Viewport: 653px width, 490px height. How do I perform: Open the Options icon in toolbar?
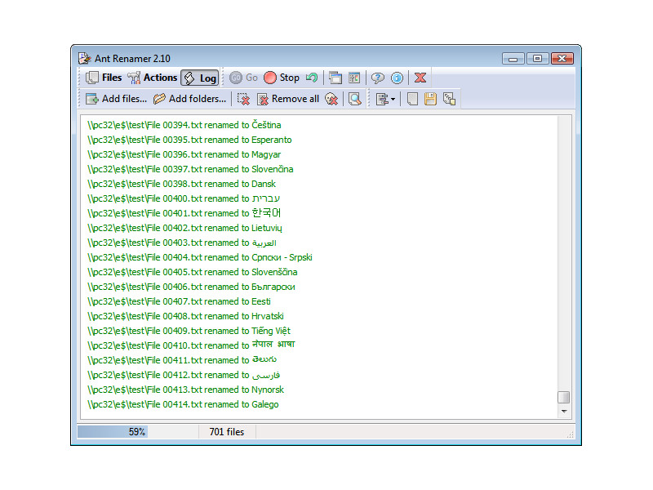354,78
